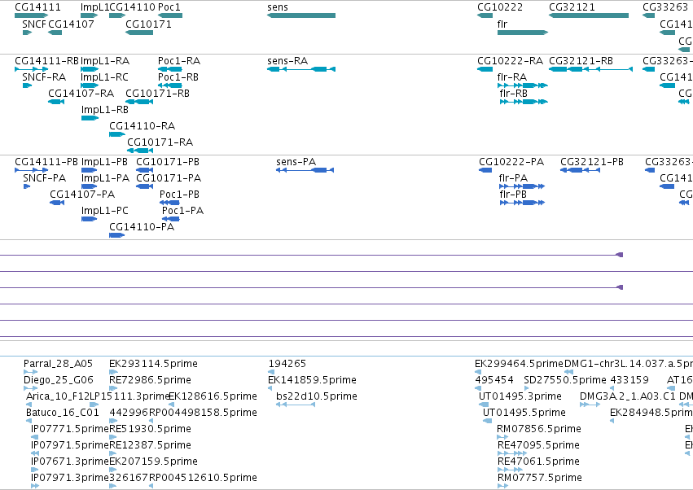693x490 pixels.
Task: Click the CG10171-RB transcript label
Action: click(x=157, y=94)
